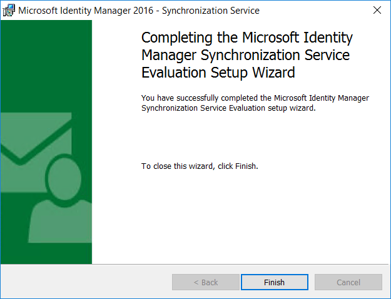Click the heading line "Evaluation Setup Wizard"
Image resolution: width=391 pixels, height=299 pixels.
point(218,73)
